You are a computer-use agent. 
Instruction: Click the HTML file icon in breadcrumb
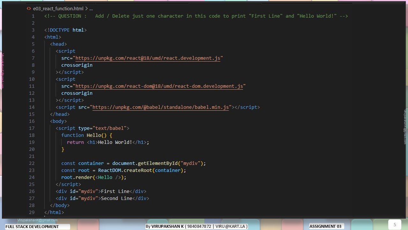[29, 9]
